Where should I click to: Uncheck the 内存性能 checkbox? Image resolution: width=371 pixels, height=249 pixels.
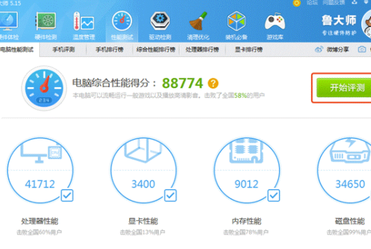(x=273, y=195)
